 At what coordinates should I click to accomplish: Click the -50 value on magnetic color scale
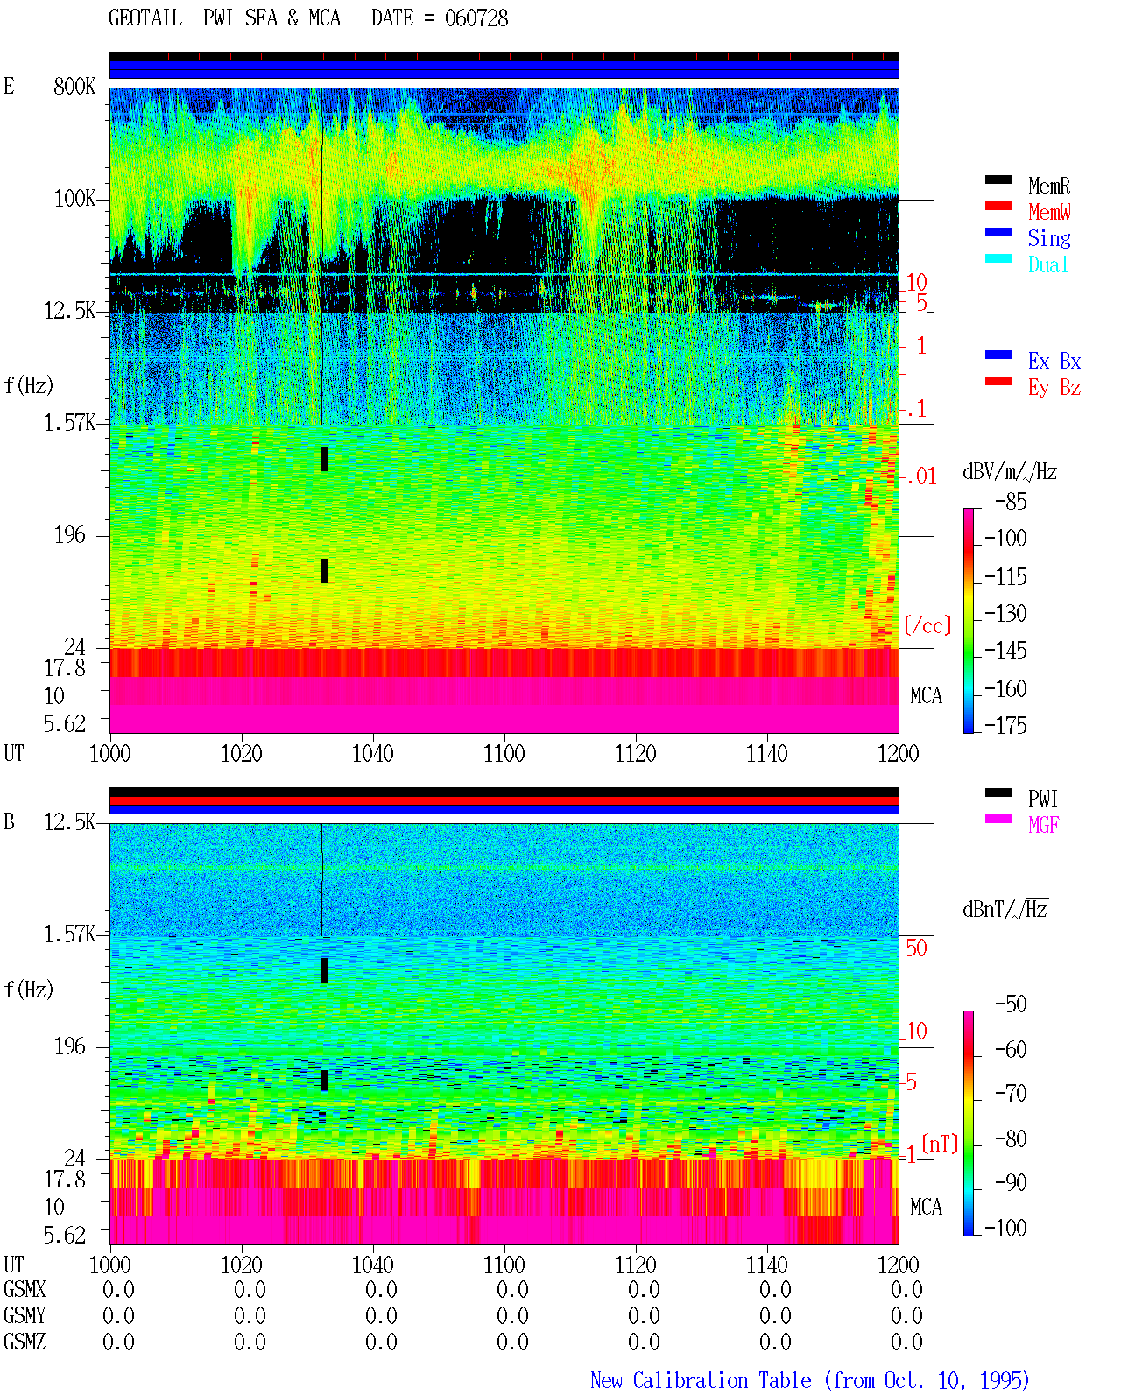tap(1011, 1004)
